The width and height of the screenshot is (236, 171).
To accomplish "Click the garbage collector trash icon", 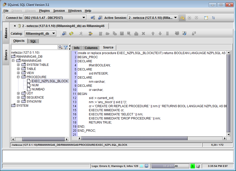I will [x=198, y=166].
